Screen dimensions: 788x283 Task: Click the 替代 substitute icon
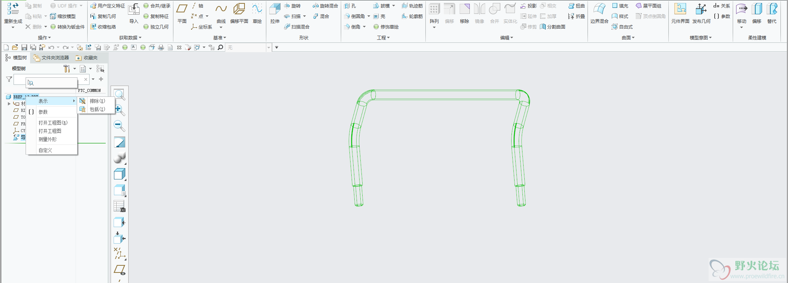(x=772, y=9)
